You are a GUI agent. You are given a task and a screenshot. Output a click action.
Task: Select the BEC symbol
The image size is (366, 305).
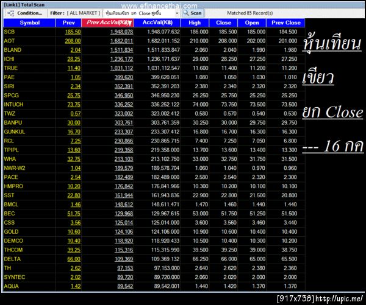[9, 214]
